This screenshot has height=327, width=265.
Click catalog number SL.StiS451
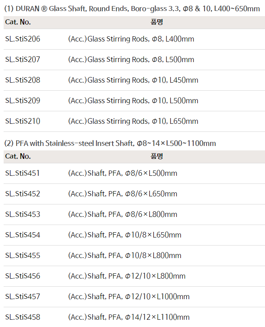23,173
